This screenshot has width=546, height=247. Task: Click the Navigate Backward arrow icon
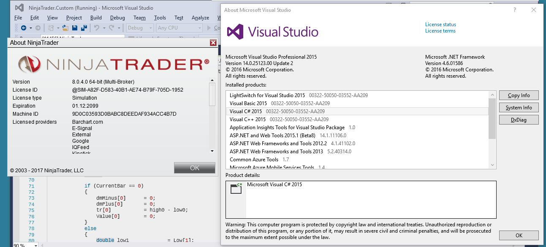(x=24, y=28)
